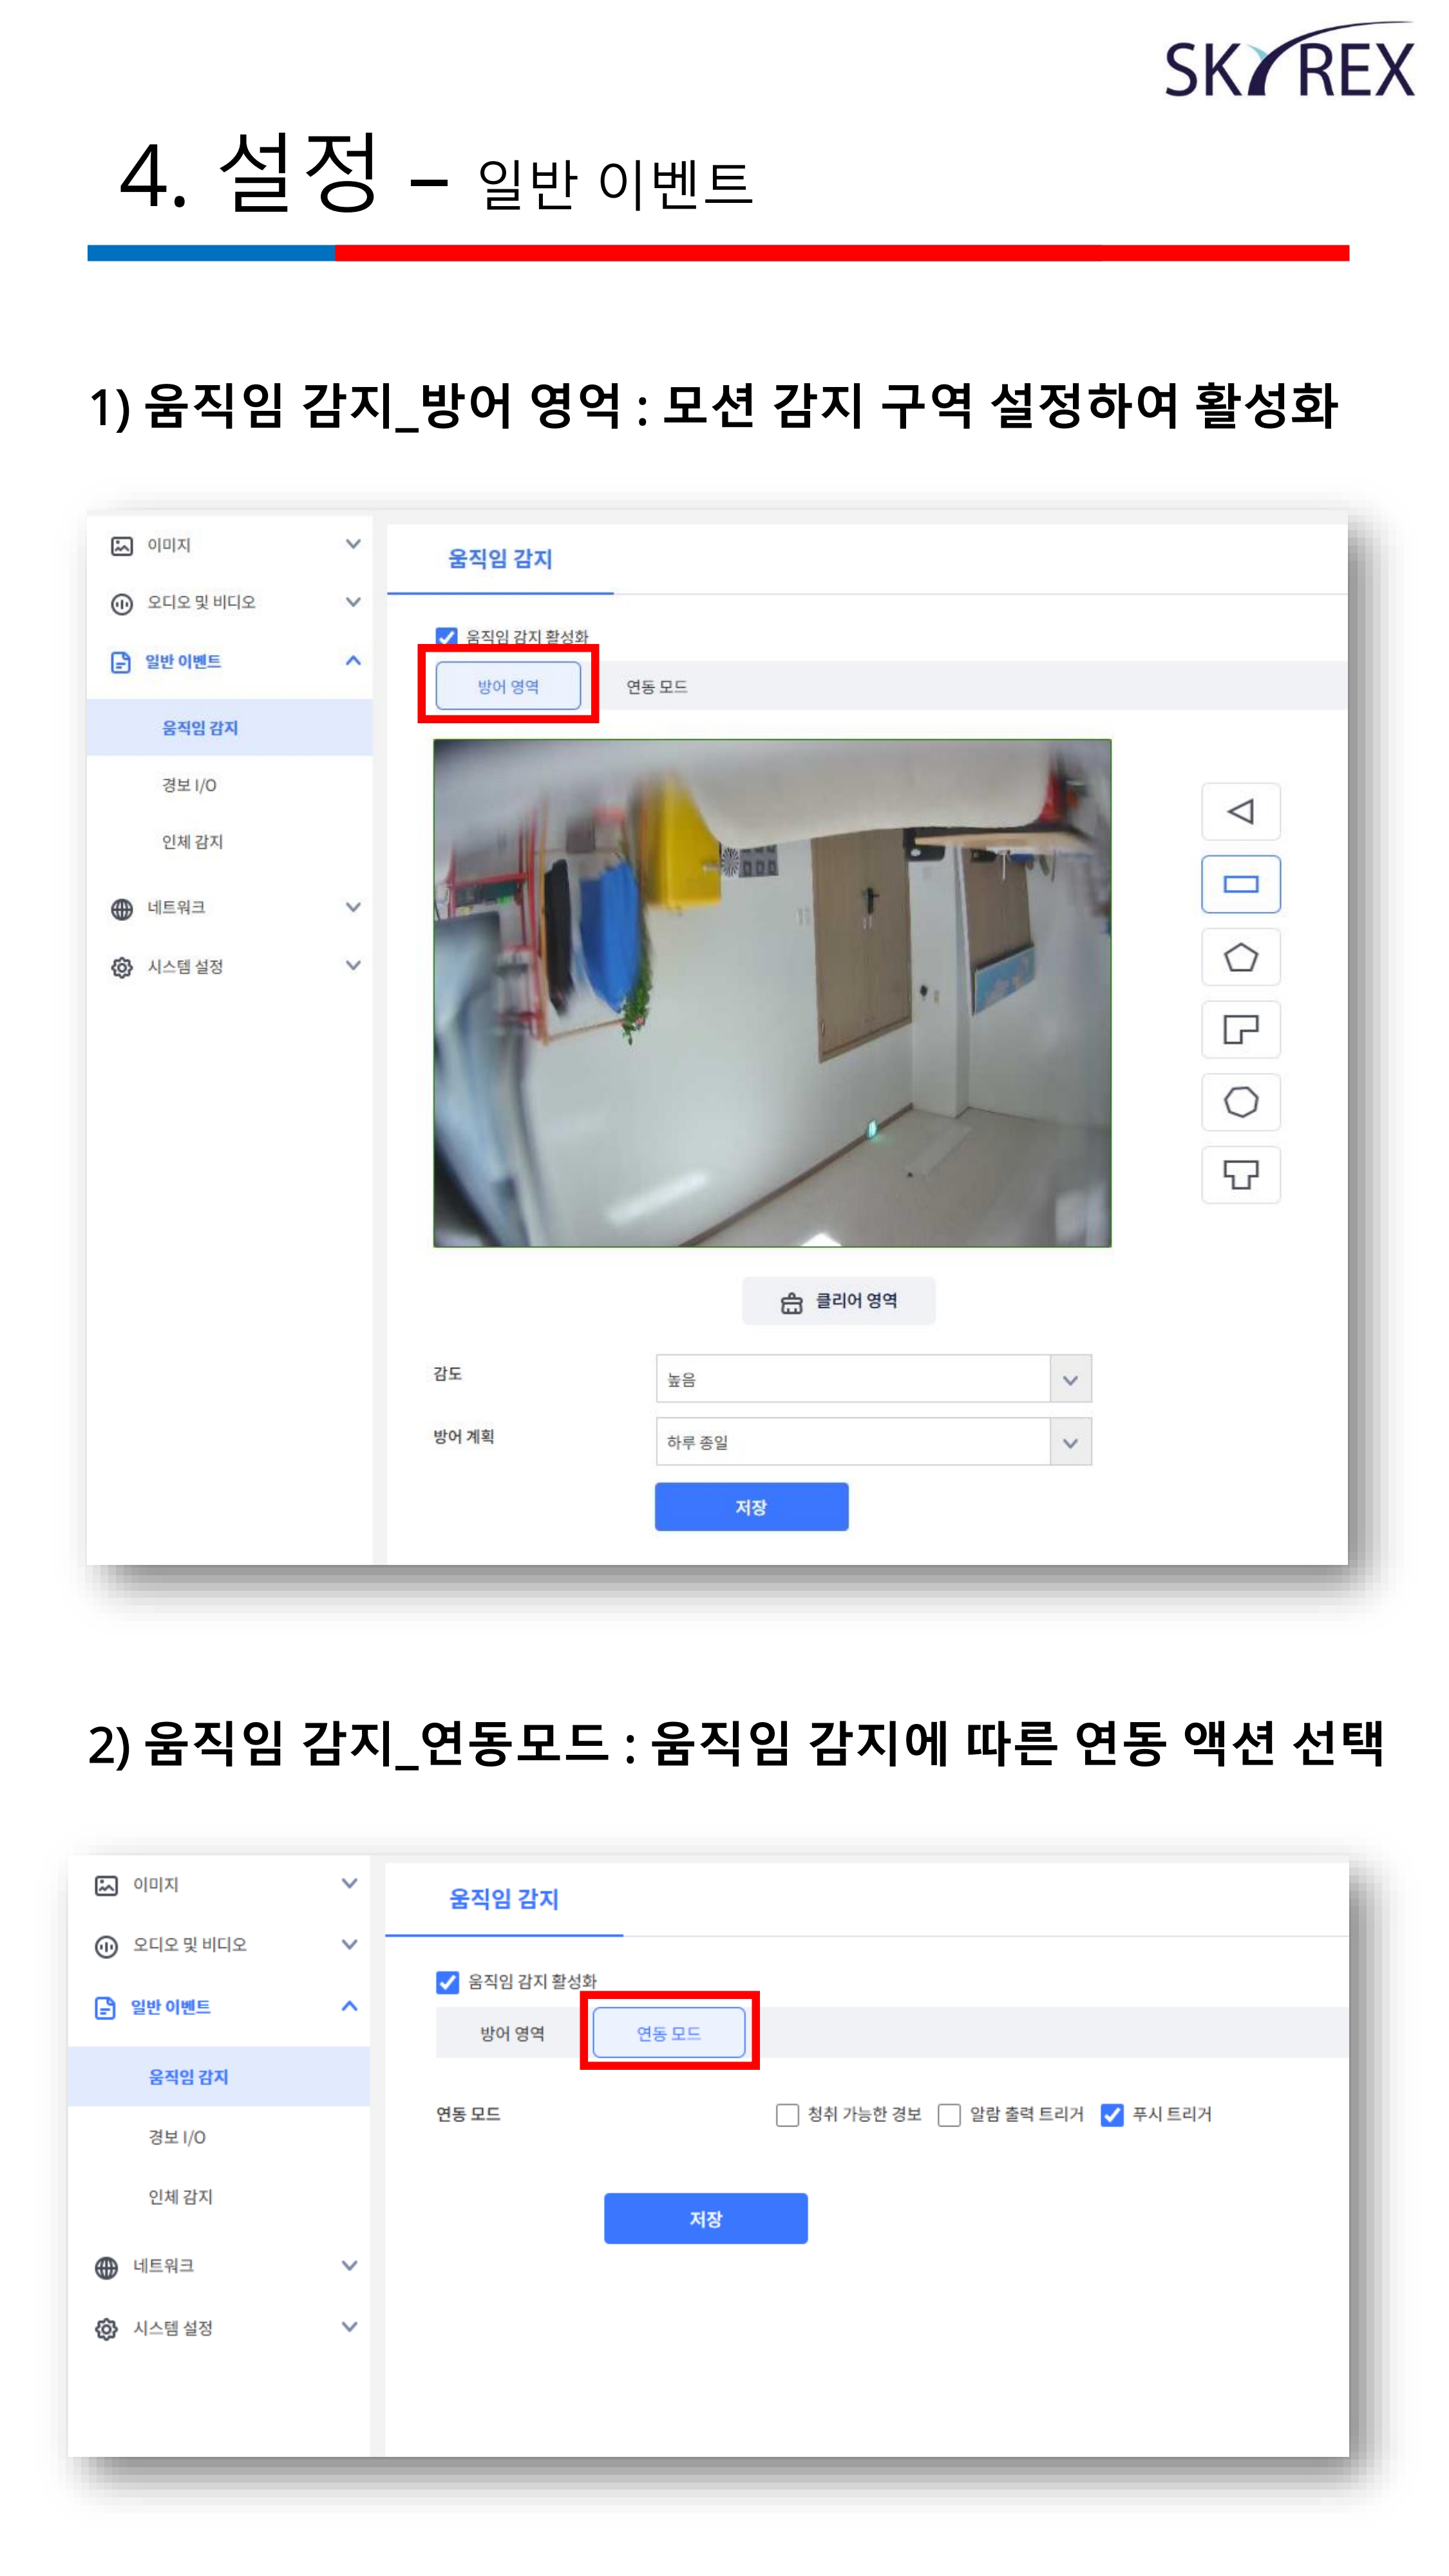
Task: Switch to 방어 영역 tab in top panel
Action: tap(508, 686)
